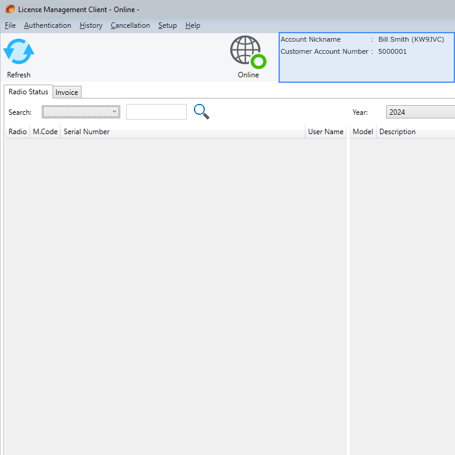Click the M.Code column header
The width and height of the screenshot is (455, 455).
tap(45, 132)
